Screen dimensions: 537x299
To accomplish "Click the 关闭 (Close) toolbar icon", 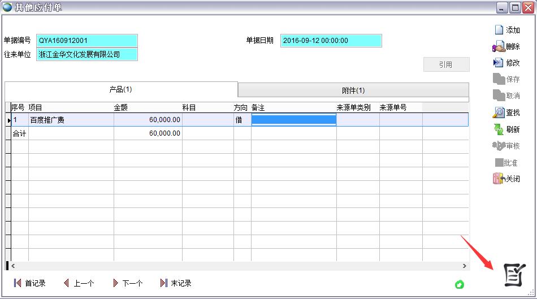I will [499, 179].
